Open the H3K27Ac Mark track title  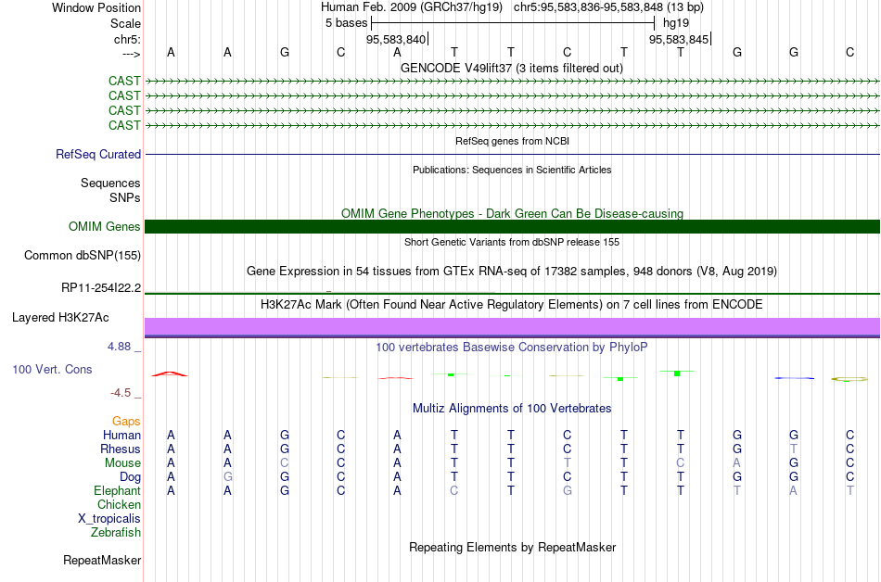[512, 304]
